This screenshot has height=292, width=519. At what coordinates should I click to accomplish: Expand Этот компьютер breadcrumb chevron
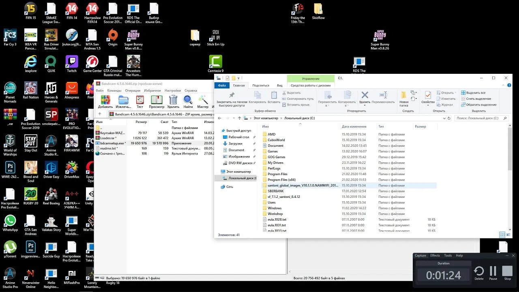[x=281, y=118]
